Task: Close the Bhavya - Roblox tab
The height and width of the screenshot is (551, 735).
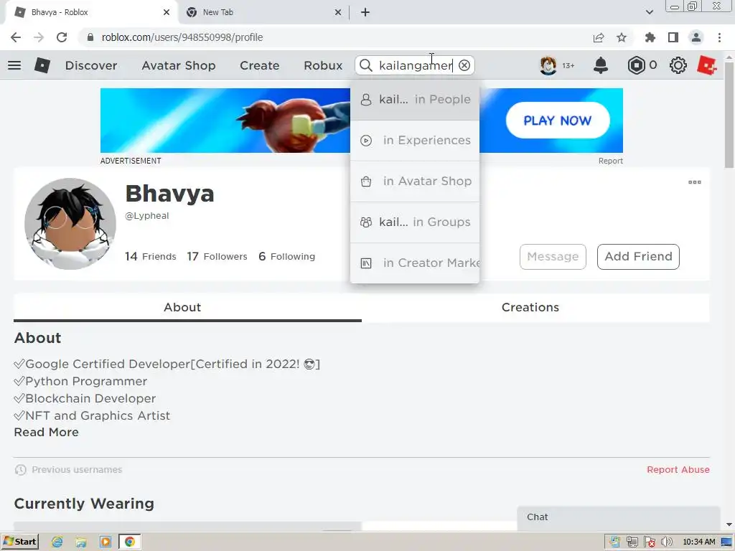Action: click(x=167, y=12)
